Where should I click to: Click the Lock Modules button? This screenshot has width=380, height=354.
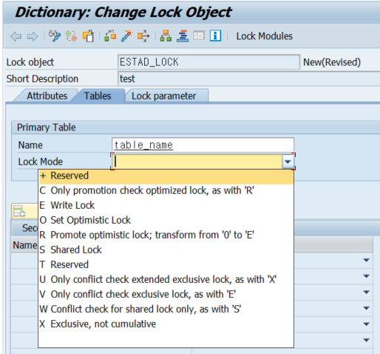click(x=265, y=36)
